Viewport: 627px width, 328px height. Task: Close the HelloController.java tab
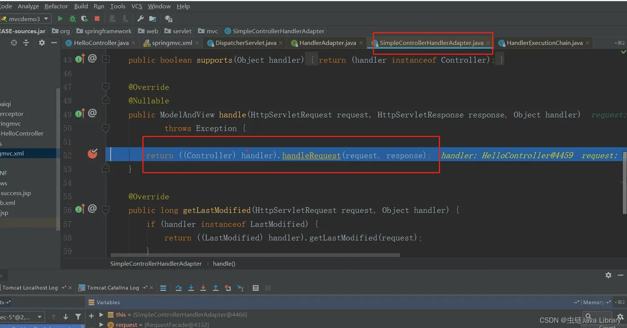133,43
